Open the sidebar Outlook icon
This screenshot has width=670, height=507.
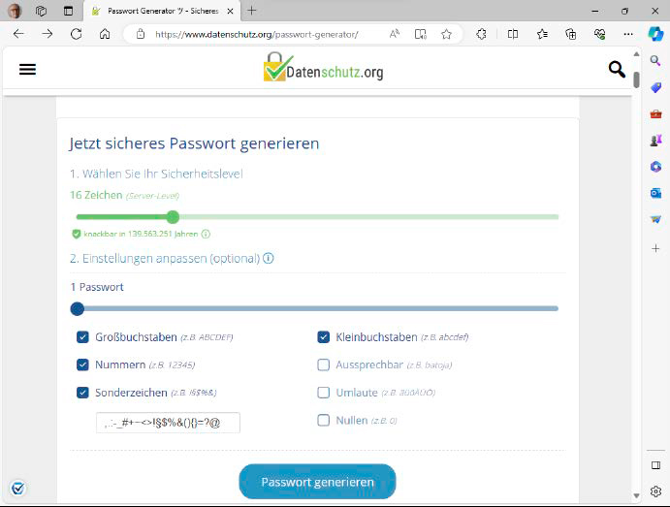[655, 193]
